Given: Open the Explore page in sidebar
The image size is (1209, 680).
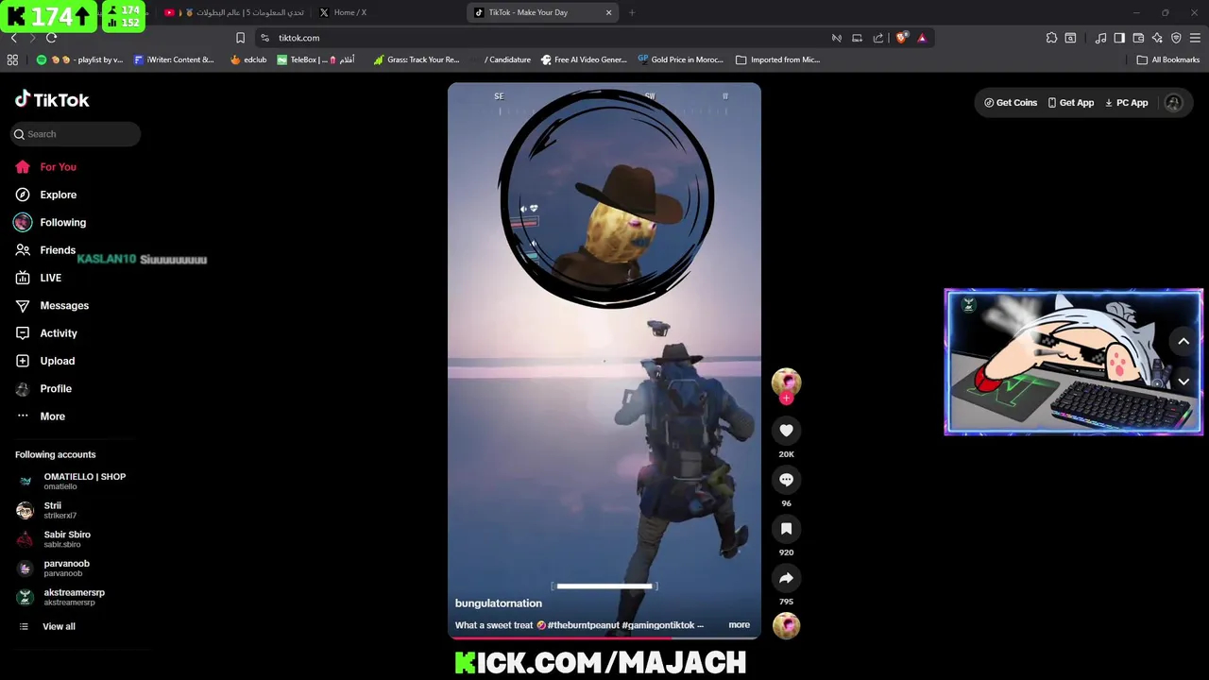Looking at the screenshot, I should [x=46, y=195].
